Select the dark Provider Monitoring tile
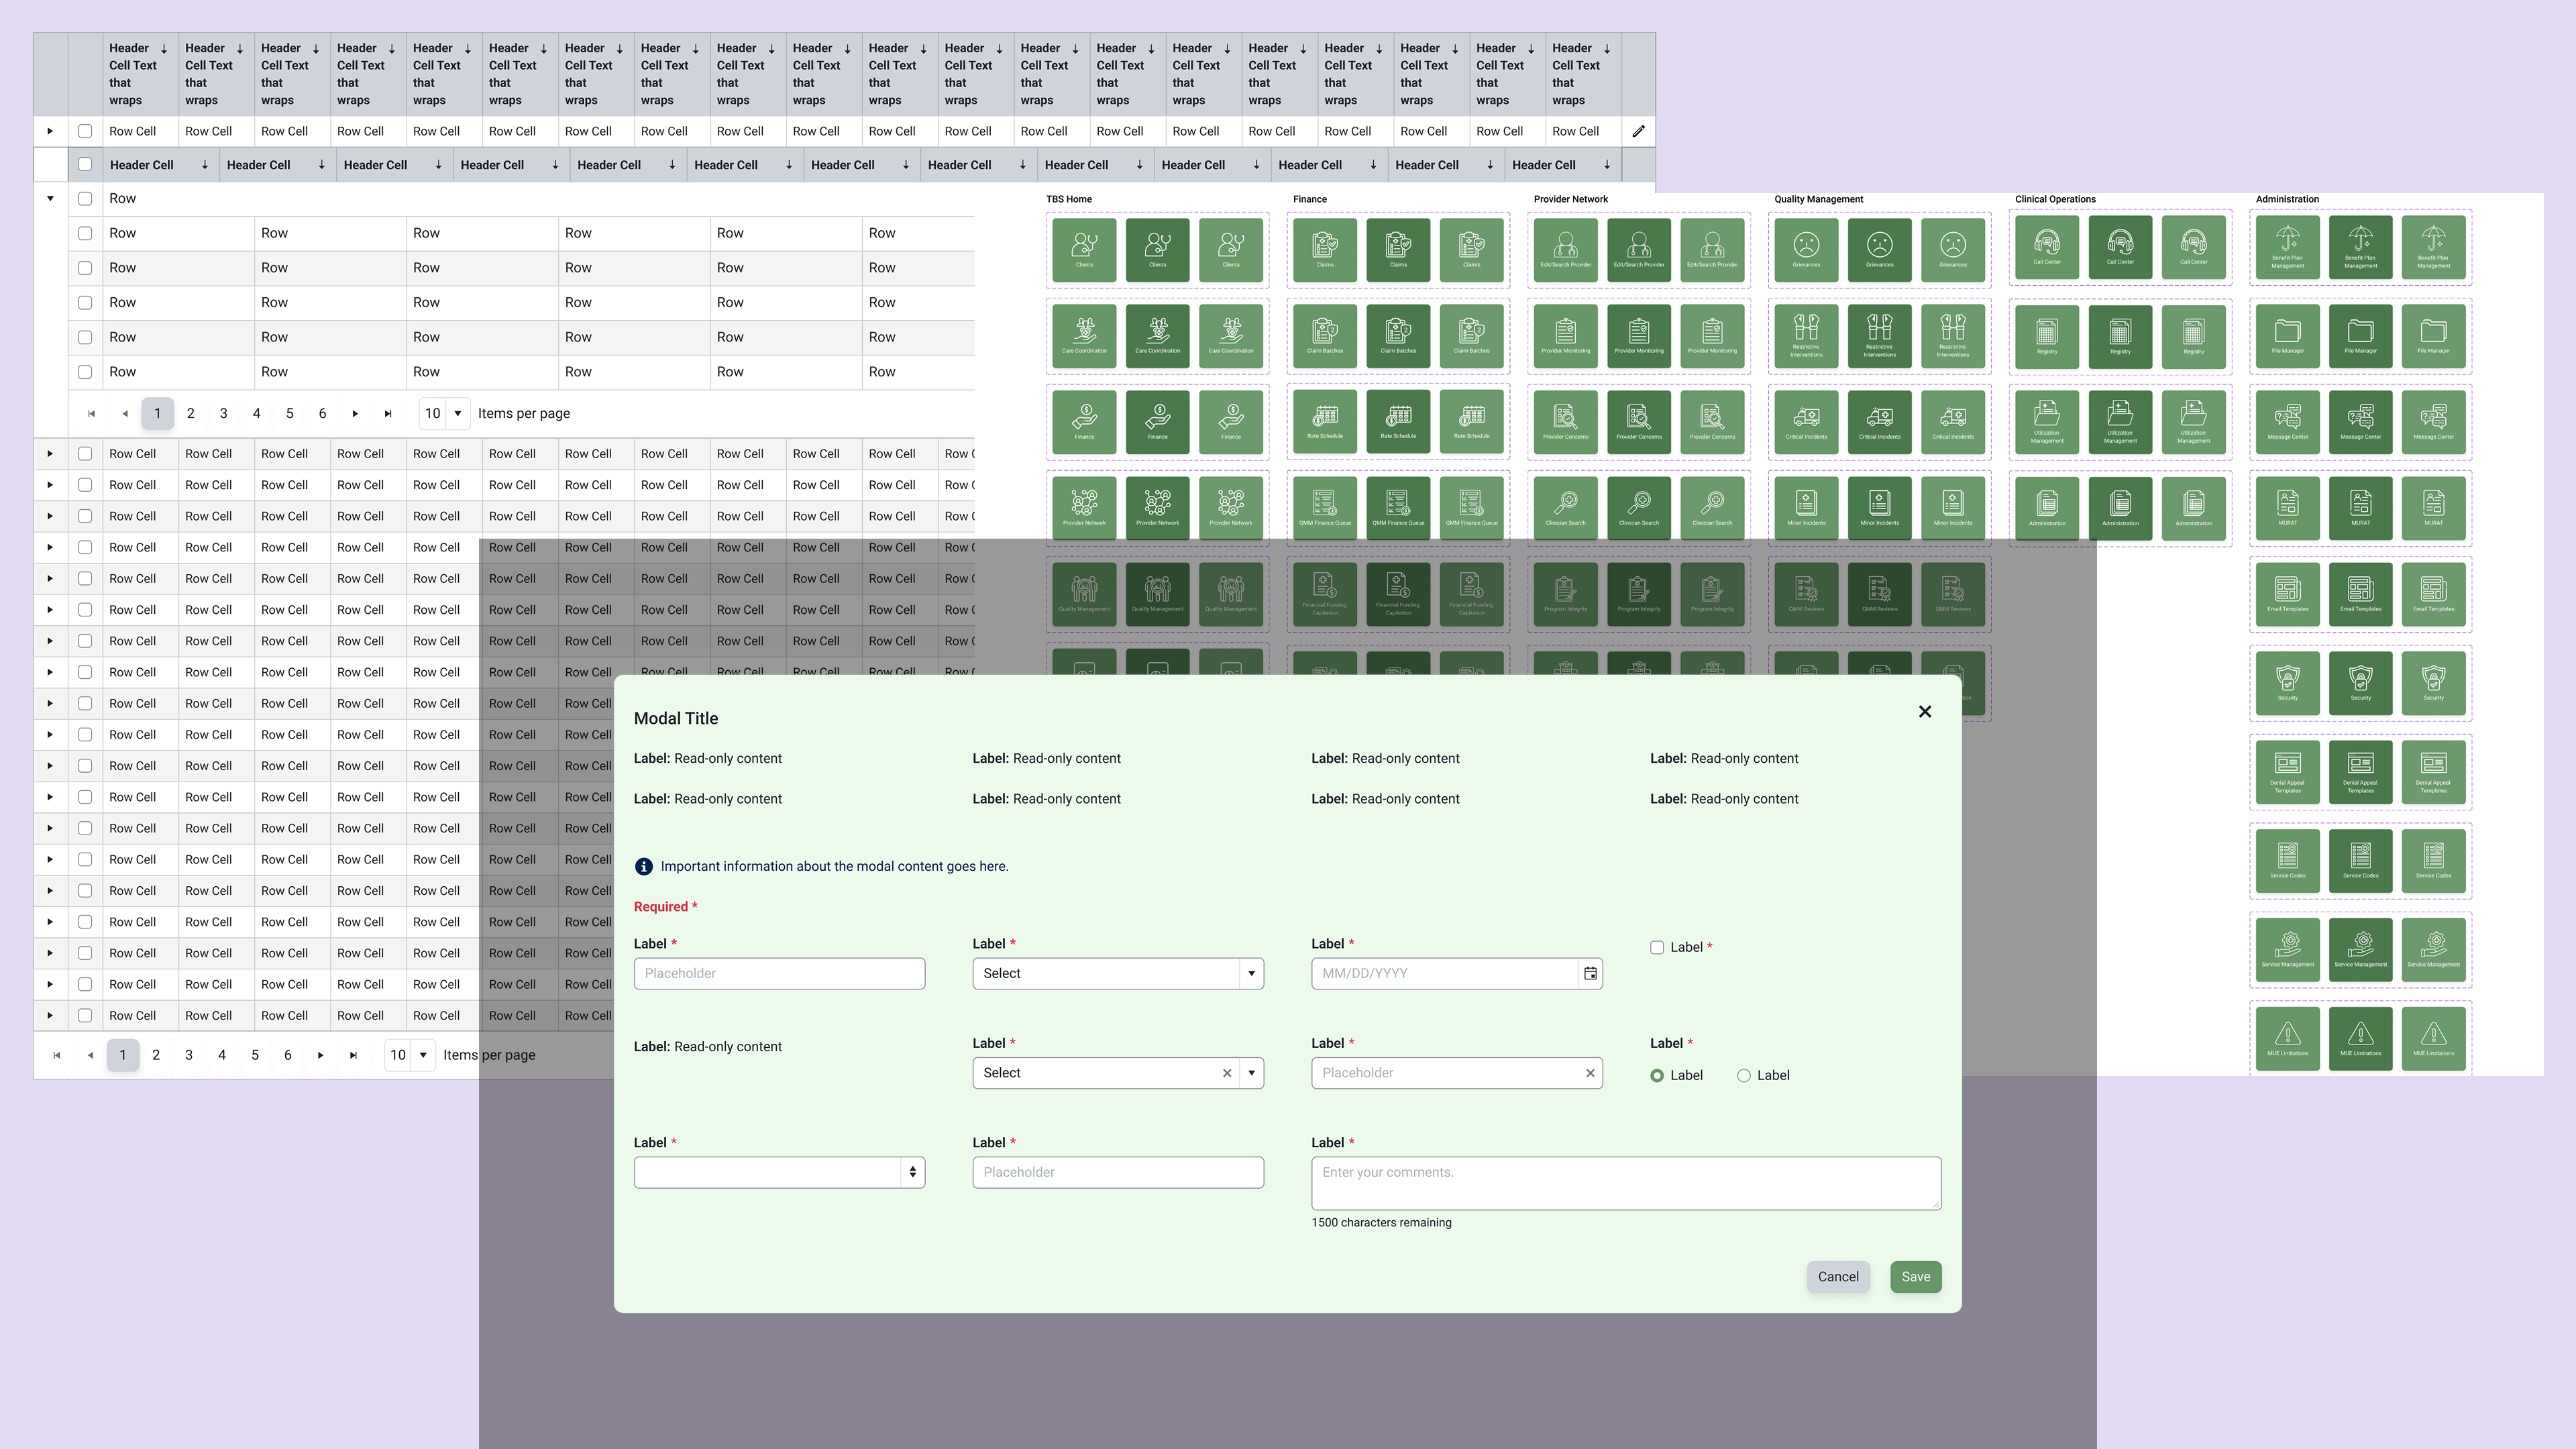 coord(1639,336)
